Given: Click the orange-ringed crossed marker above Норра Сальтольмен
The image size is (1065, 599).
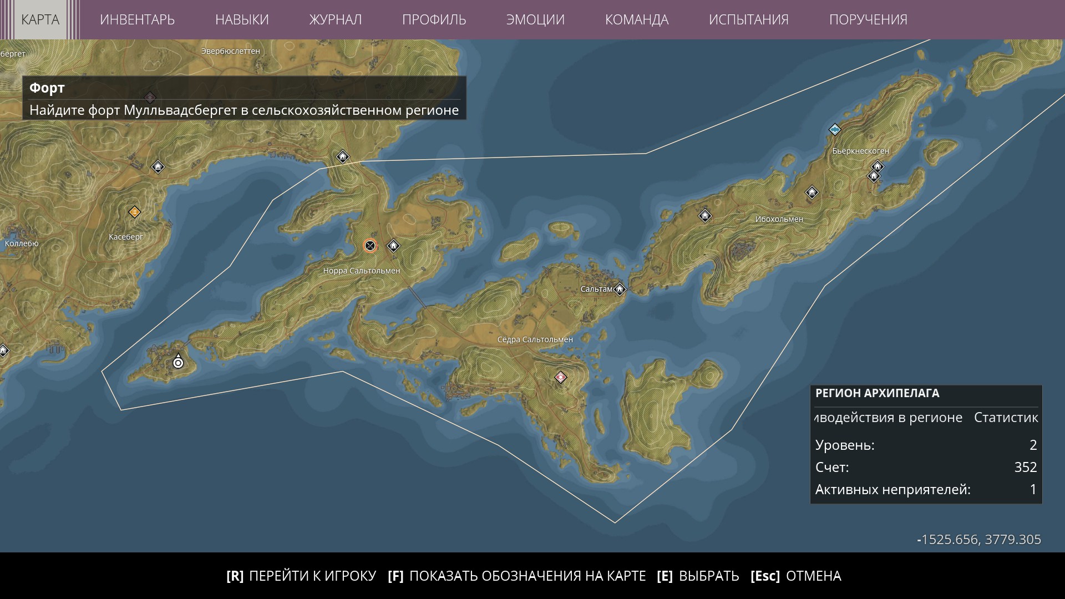Looking at the screenshot, I should pyautogui.click(x=370, y=246).
